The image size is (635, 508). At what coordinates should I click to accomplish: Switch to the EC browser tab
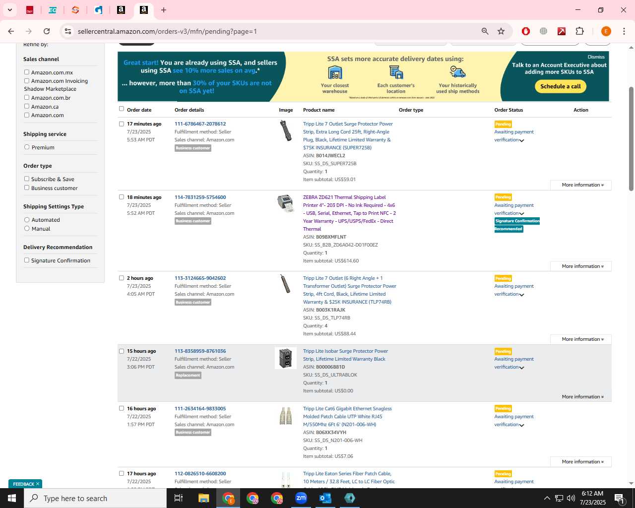[x=53, y=10]
